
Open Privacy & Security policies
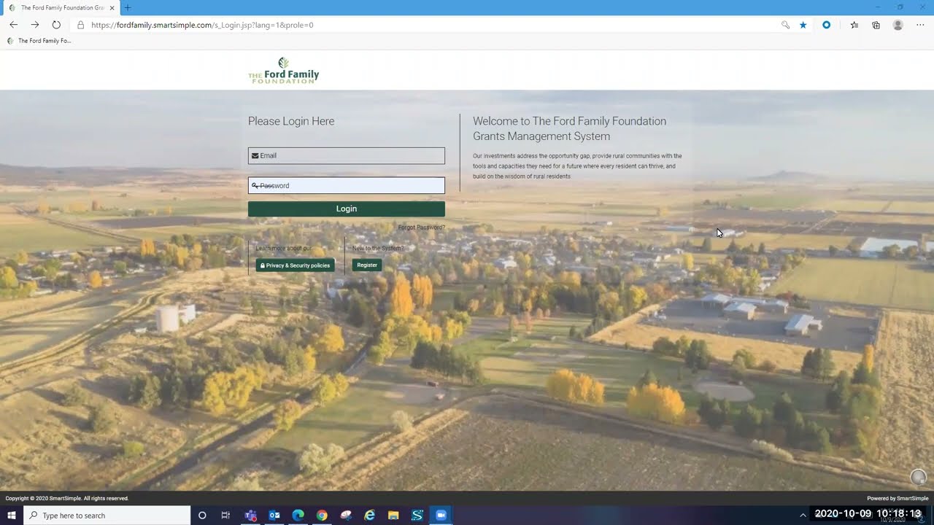coord(295,265)
